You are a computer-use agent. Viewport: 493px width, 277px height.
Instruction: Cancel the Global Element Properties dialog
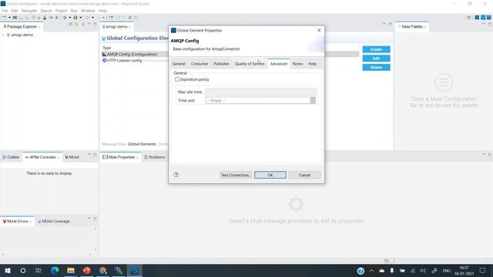point(305,175)
